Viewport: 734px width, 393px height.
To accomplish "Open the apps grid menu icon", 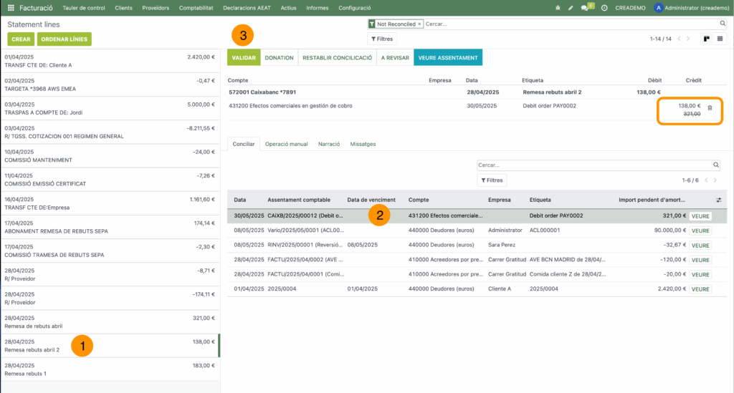I will (11, 7).
